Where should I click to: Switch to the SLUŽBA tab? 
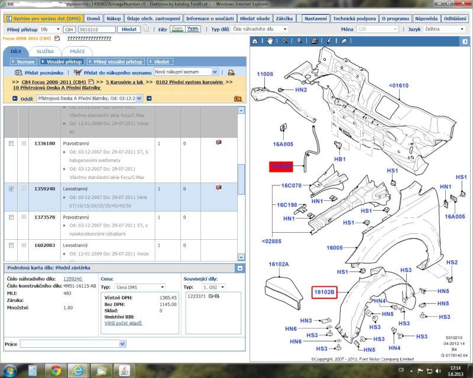click(x=45, y=52)
